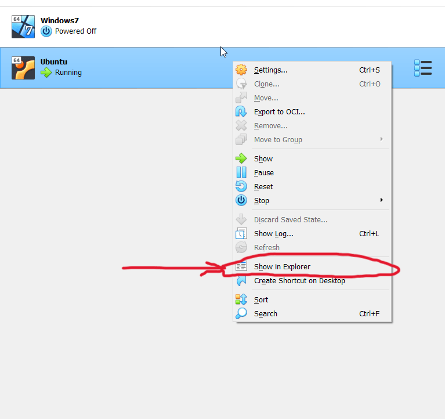
Task: Click the Powered Off status text
Action: coord(75,31)
